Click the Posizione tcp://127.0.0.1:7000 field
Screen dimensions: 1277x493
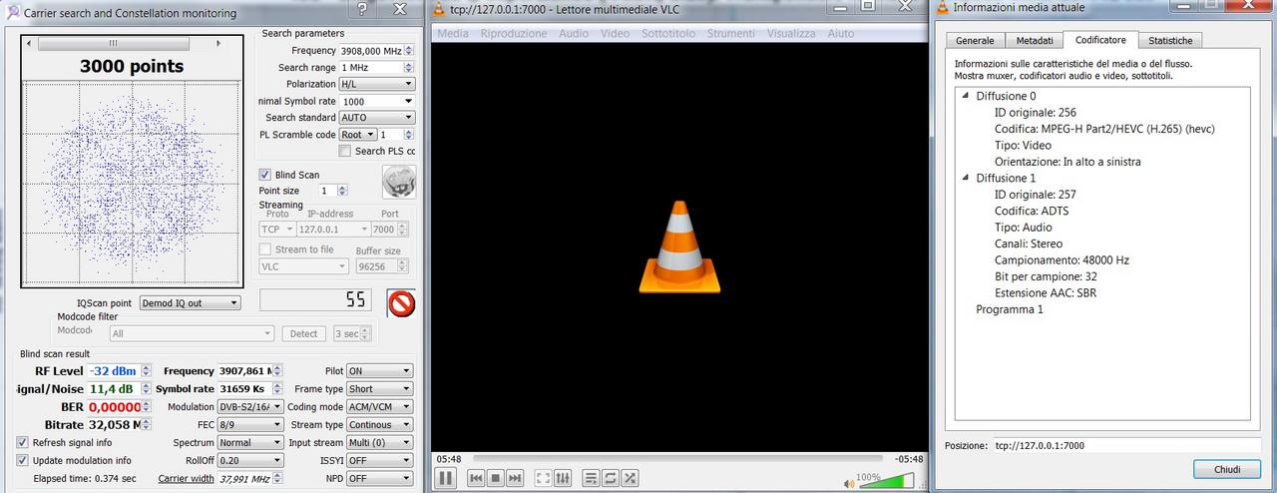pyautogui.click(x=1127, y=445)
